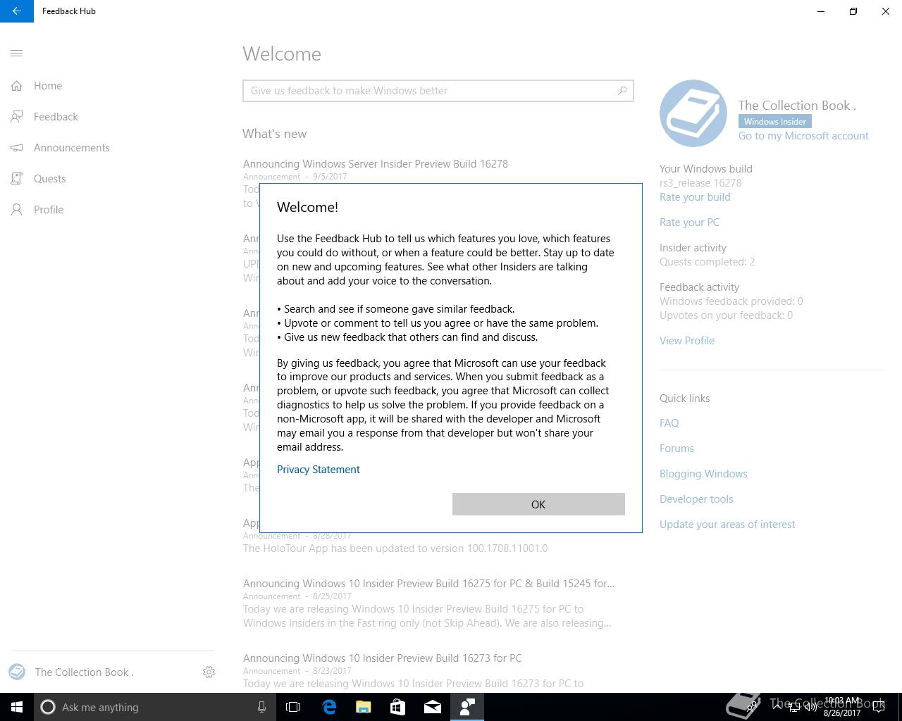Click the feedback search box
902x721 pixels.
(438, 91)
